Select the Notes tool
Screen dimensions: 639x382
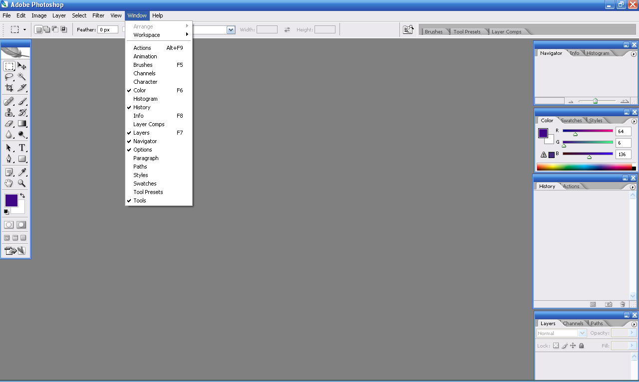(x=9, y=172)
